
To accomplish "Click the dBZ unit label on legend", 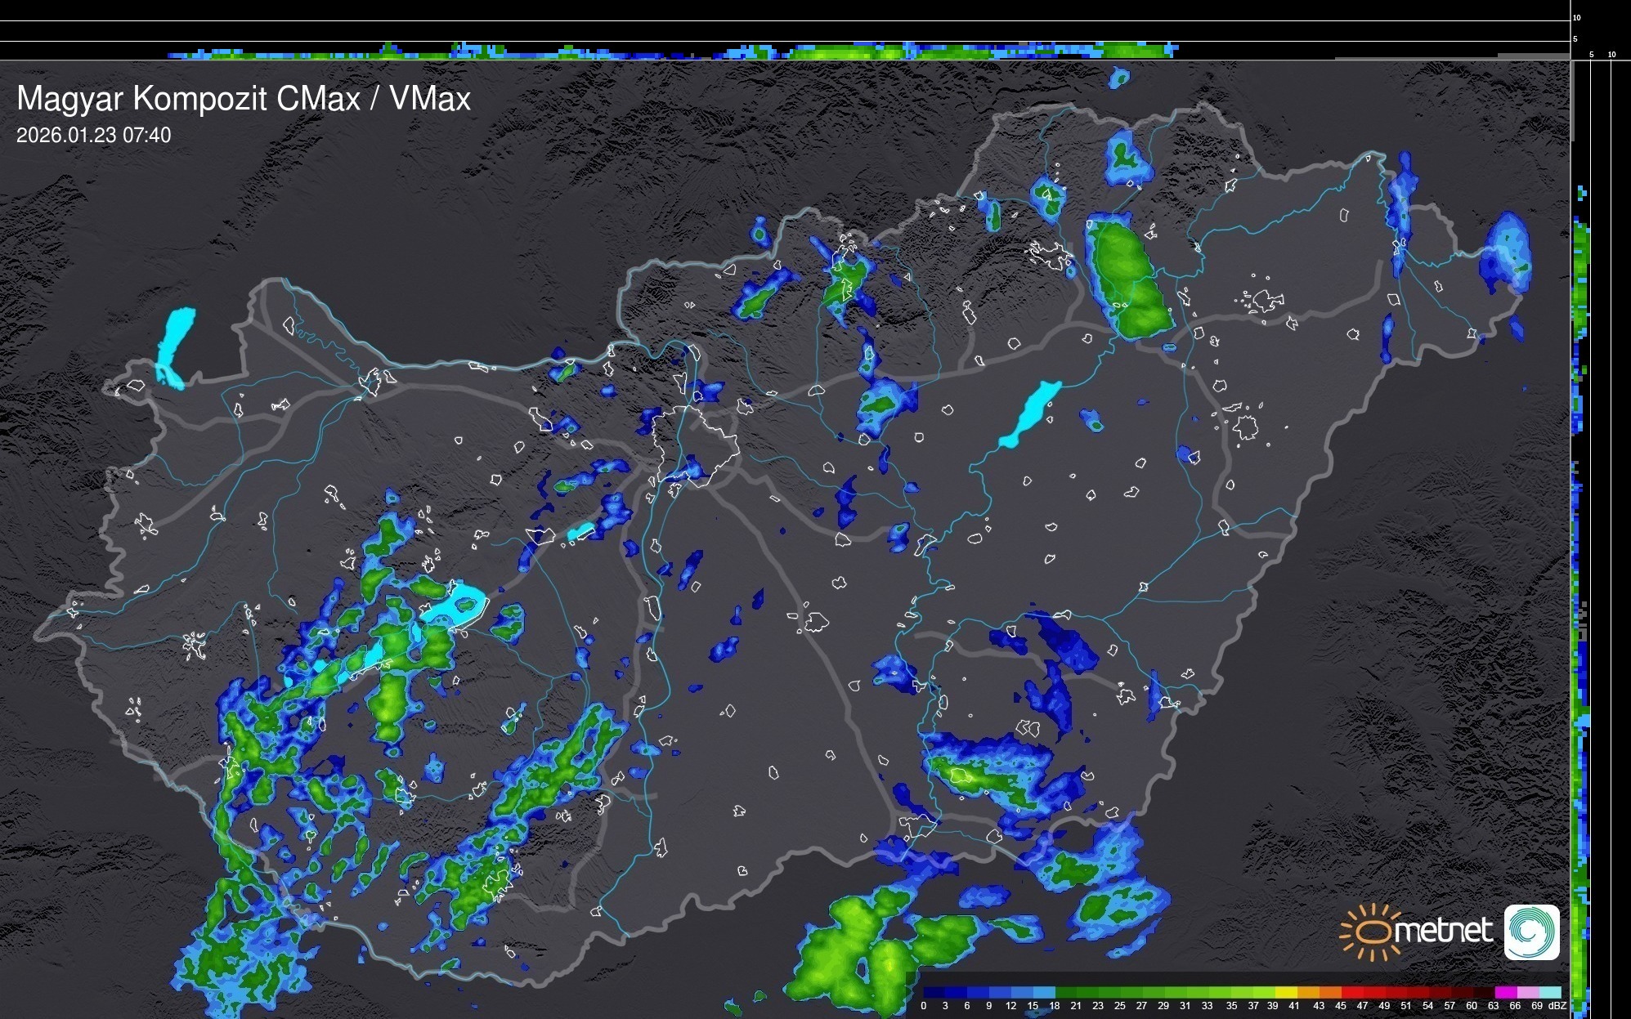I will pyautogui.click(x=1557, y=1006).
